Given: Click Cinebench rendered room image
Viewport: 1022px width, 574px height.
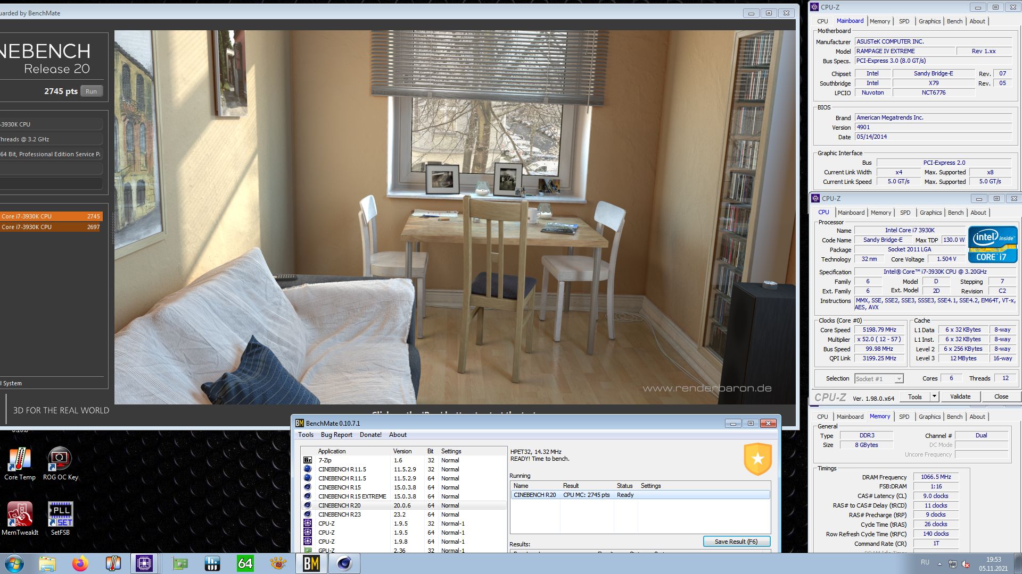Looking at the screenshot, I should (455, 217).
